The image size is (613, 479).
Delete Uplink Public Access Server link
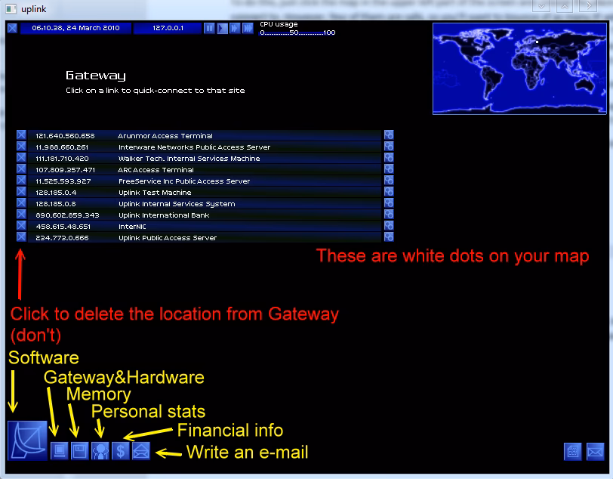[21, 237]
